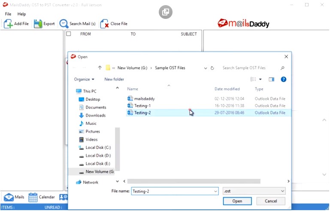The image size is (330, 211).
Task: Expand the address bar history chevron
Action: coord(206,68)
